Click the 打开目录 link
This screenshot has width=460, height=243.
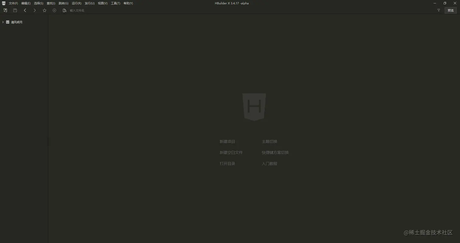click(227, 164)
